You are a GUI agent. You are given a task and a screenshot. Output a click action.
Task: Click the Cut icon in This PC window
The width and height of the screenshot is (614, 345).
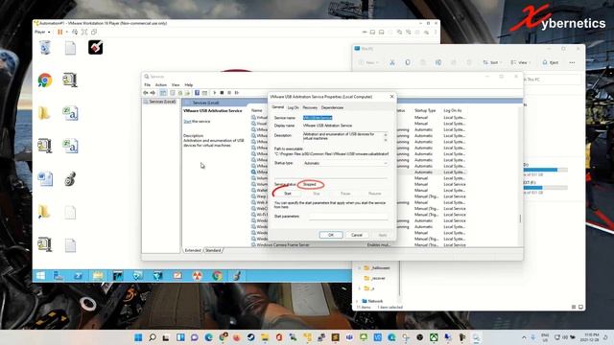pos(392,62)
